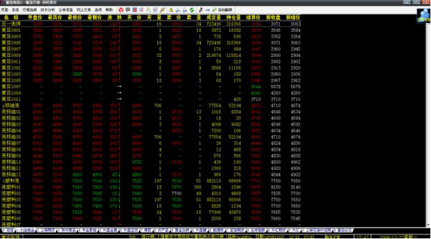Open the 系统 menu
Viewport: 431px width, 239px height.
click(16, 10)
